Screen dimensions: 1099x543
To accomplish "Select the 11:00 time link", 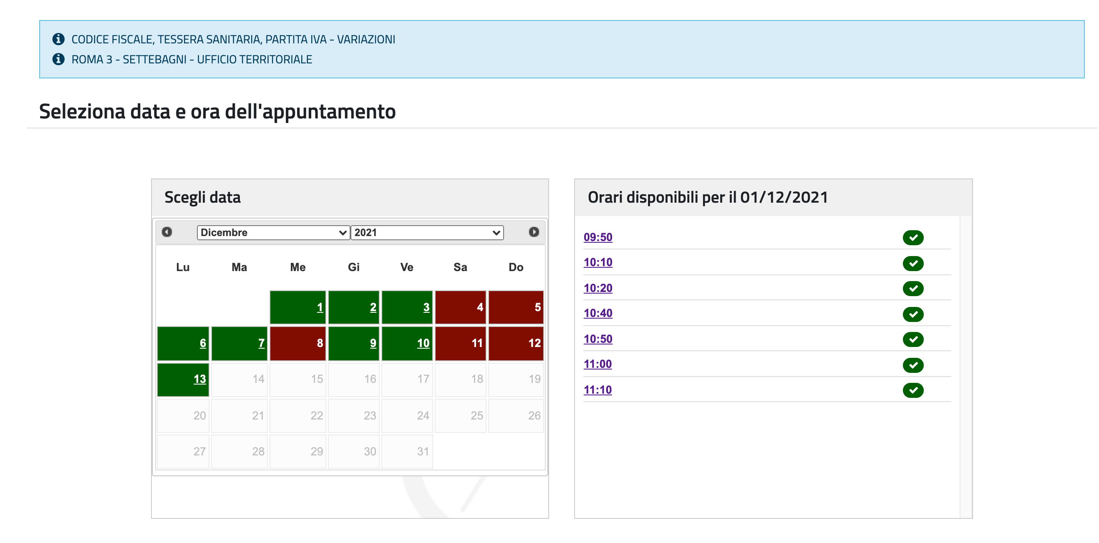I will [x=597, y=364].
